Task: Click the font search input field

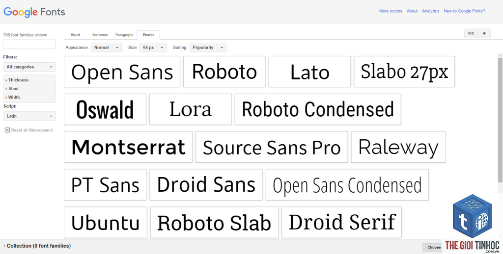Action: point(29,44)
